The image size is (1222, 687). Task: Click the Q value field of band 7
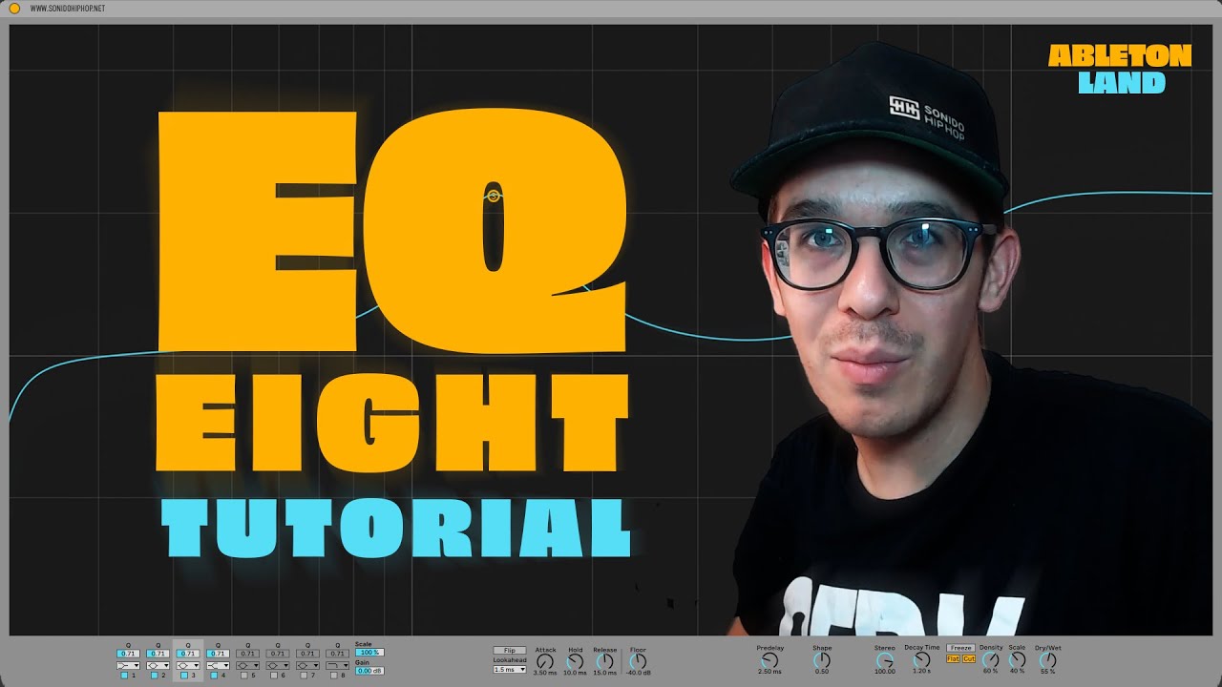pyautogui.click(x=307, y=654)
